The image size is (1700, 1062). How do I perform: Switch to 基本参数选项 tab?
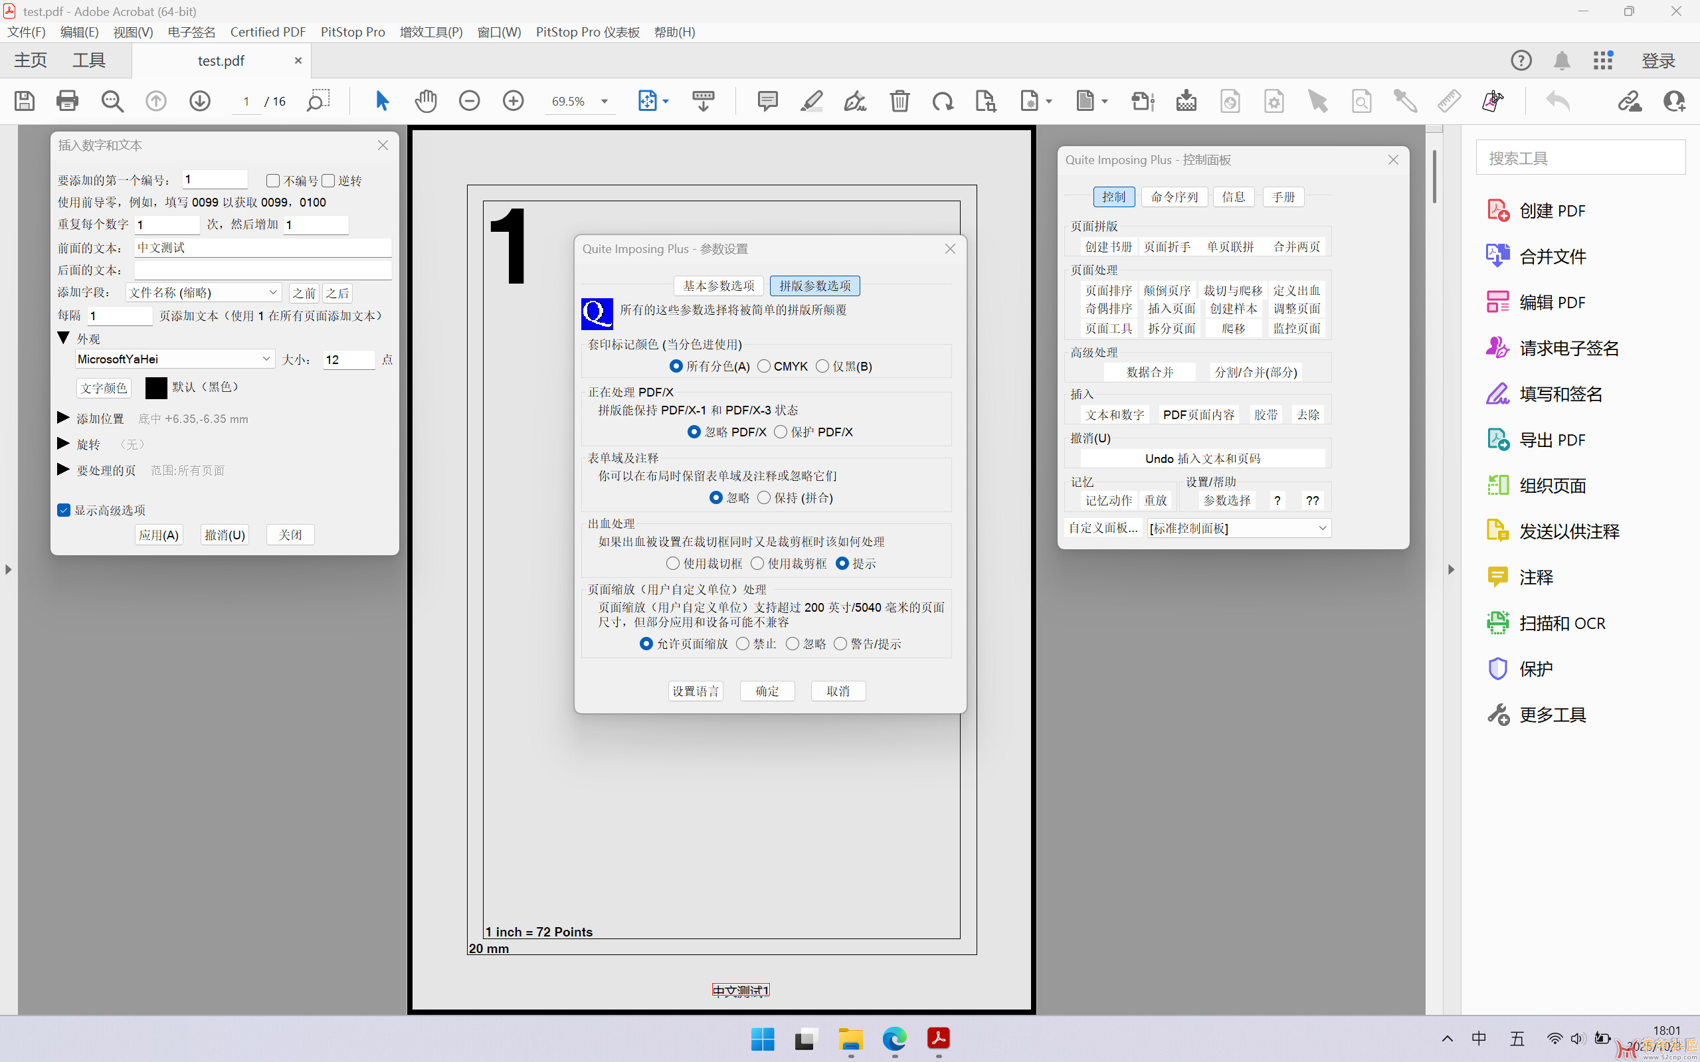718,286
